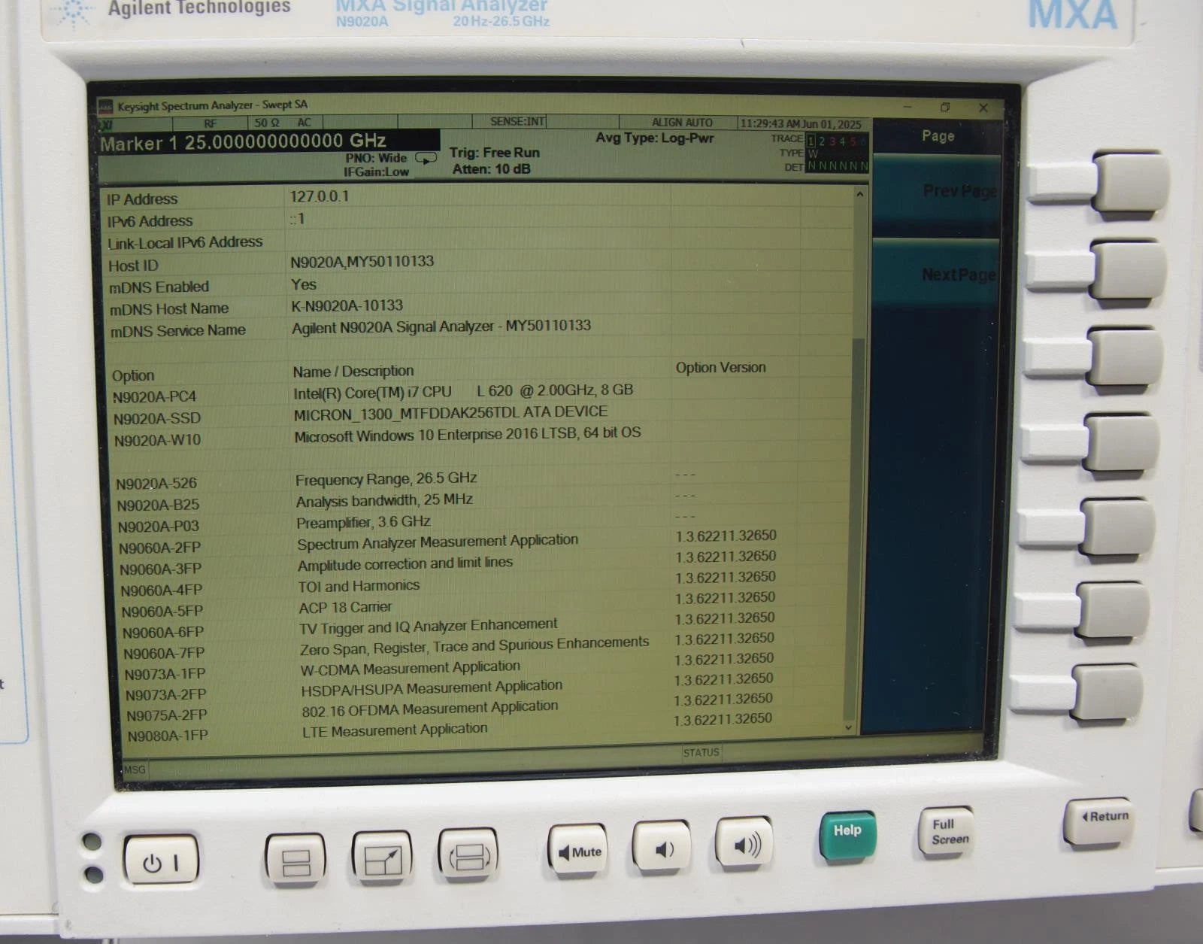Click the '11:29:43 AM Jun 01, 2025' timestamp
This screenshot has height=944, width=1203.
800,124
